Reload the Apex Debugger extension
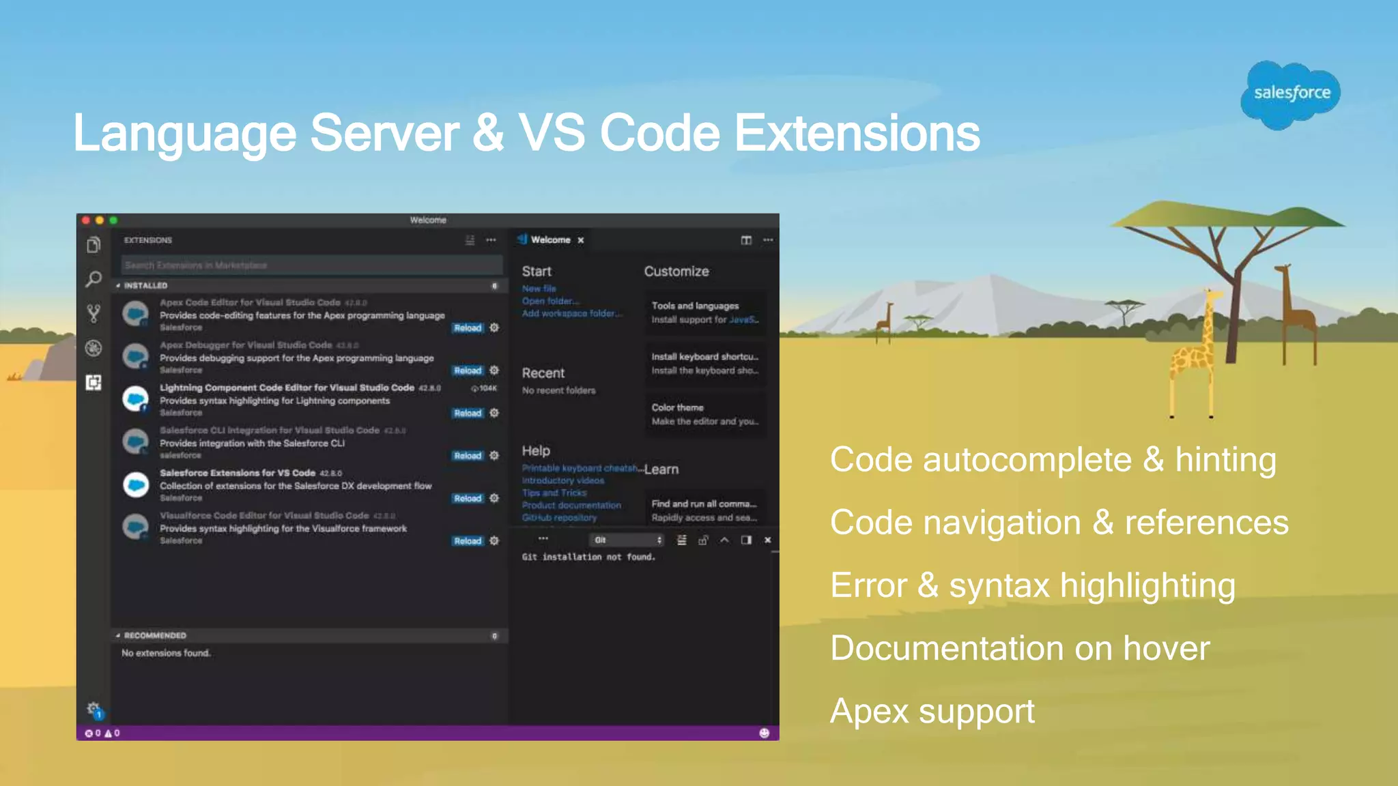This screenshot has height=786, width=1398. 468,370
